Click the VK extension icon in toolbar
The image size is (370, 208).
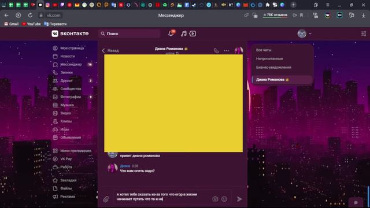point(327,16)
